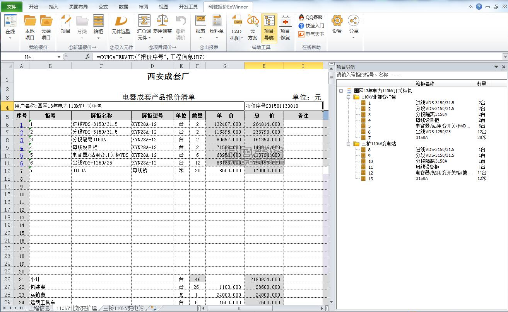Click the row number link 3
Viewport: 508px width, 312px height.
[22, 140]
